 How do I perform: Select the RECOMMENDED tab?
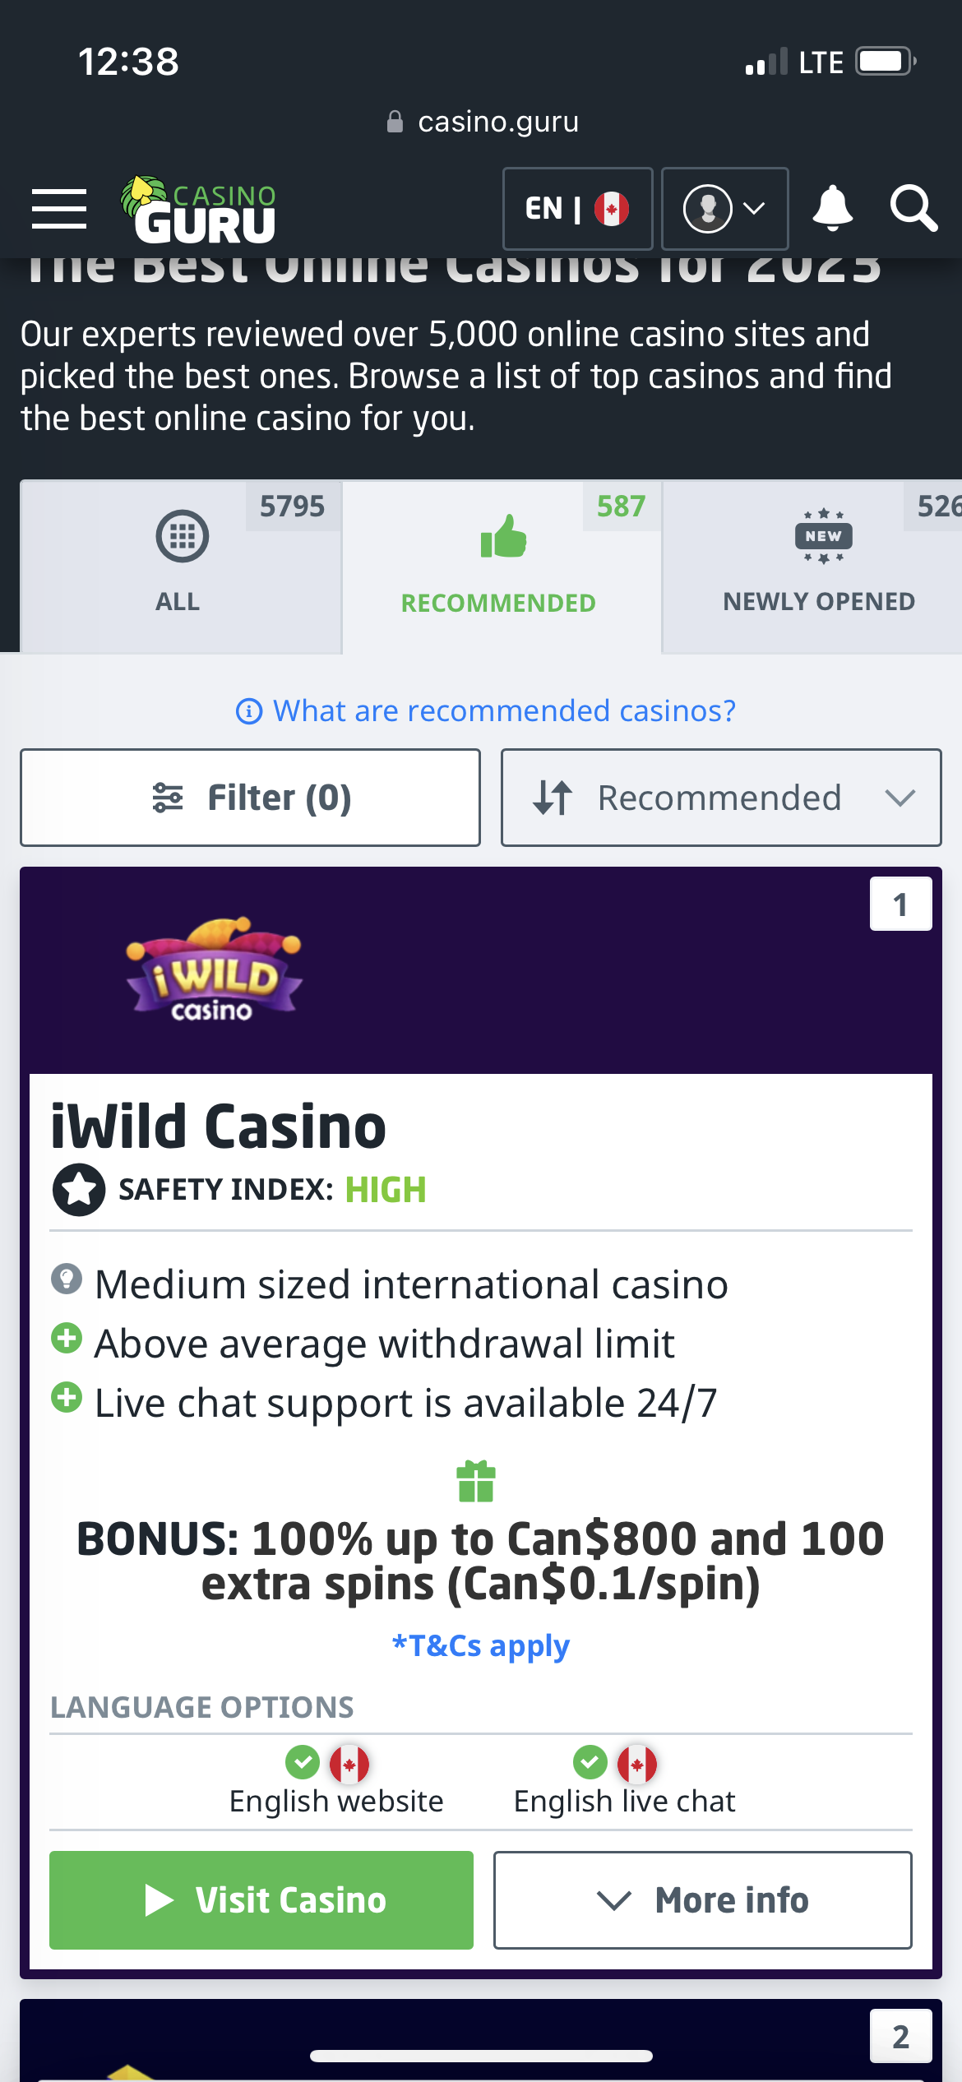501,567
